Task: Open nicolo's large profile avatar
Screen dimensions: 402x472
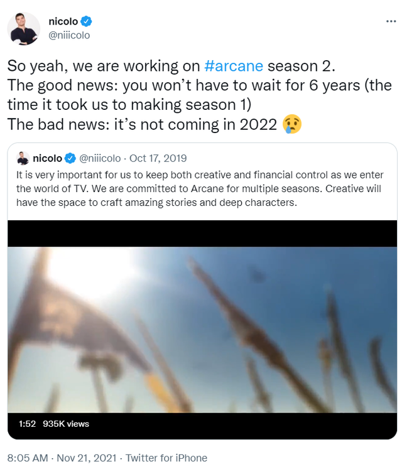Action: (x=24, y=28)
